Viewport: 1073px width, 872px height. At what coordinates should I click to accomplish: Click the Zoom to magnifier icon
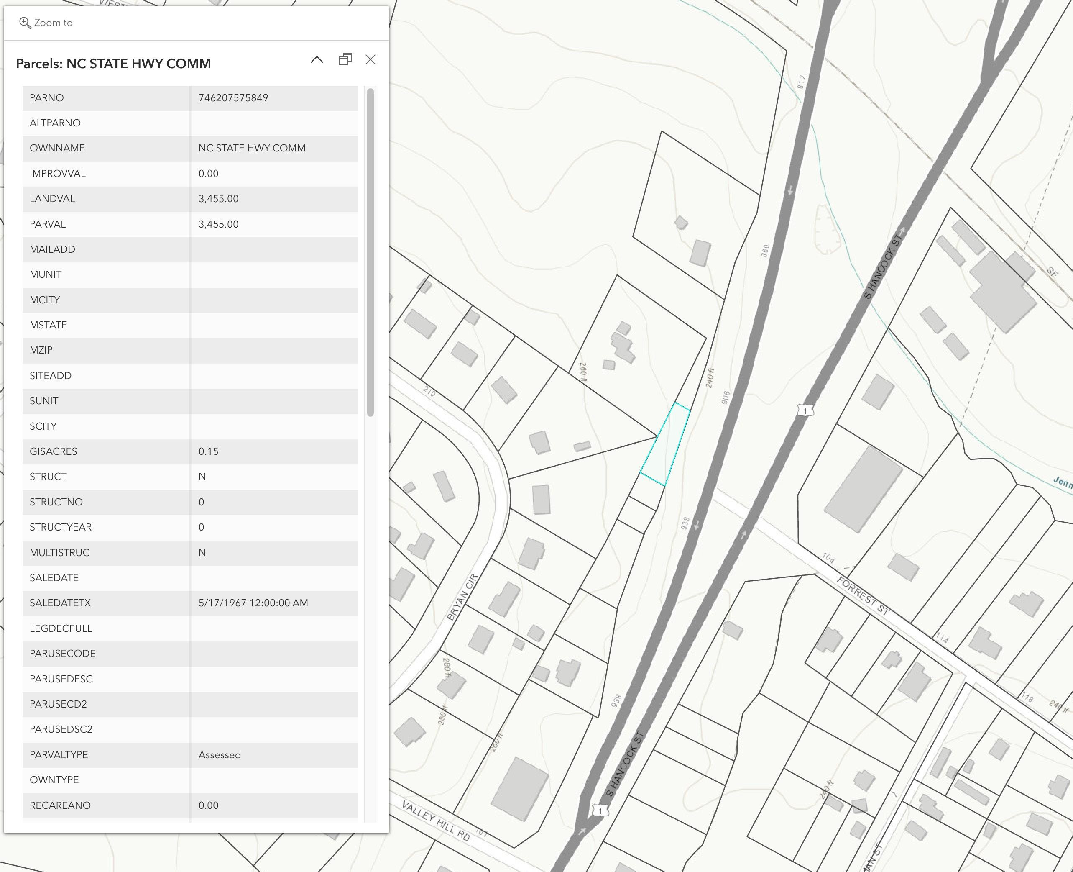pos(25,23)
